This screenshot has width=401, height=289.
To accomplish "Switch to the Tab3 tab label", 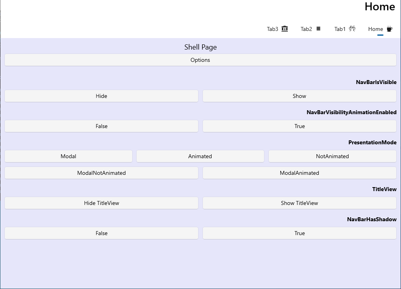I will click(272, 29).
